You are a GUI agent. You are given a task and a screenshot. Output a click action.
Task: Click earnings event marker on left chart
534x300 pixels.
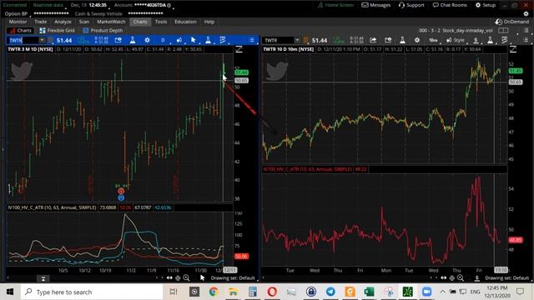121,191
